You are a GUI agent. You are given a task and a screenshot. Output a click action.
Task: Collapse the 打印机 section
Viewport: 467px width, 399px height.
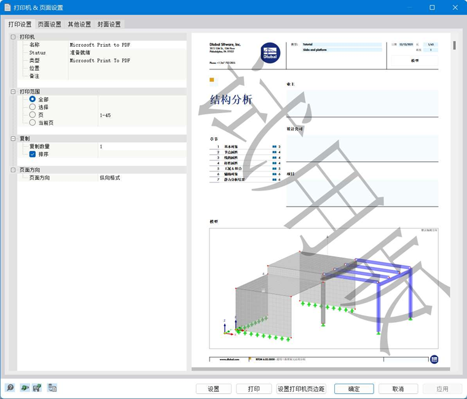[x=13, y=37]
